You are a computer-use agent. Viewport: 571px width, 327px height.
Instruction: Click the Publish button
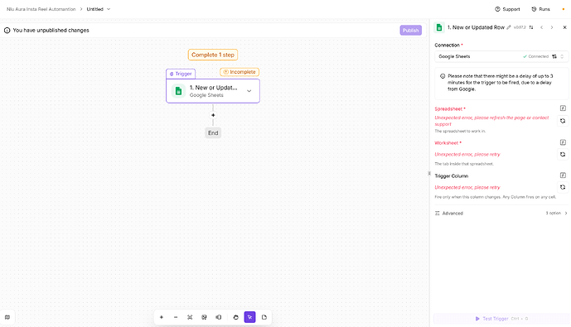[x=410, y=30]
